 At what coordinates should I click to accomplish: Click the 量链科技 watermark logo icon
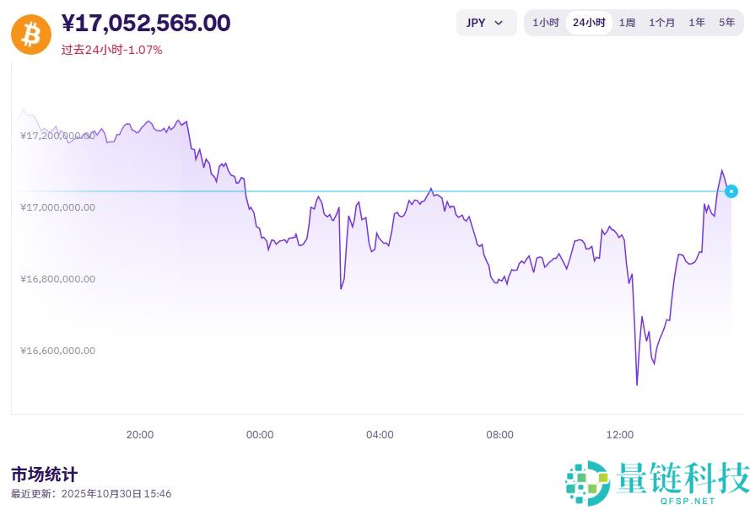pos(587,482)
